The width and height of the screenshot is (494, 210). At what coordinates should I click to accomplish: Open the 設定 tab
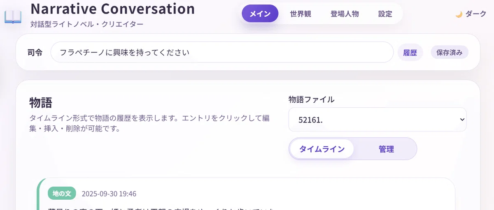(x=385, y=14)
